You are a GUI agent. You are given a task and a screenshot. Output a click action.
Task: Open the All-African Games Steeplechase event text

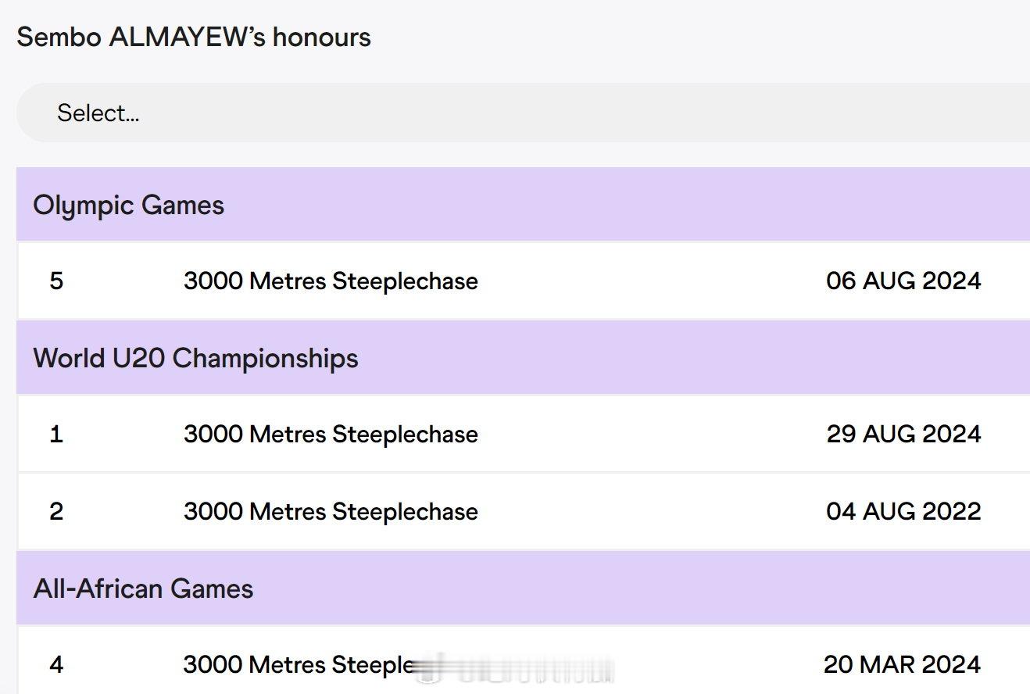[299, 664]
